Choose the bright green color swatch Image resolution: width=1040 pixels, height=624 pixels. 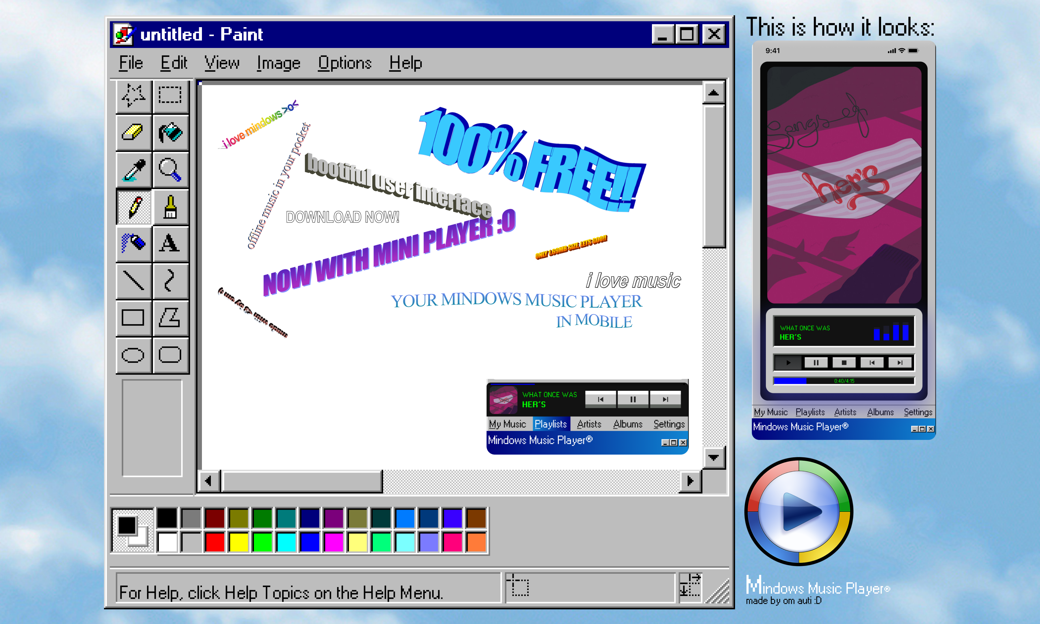pos(262,542)
